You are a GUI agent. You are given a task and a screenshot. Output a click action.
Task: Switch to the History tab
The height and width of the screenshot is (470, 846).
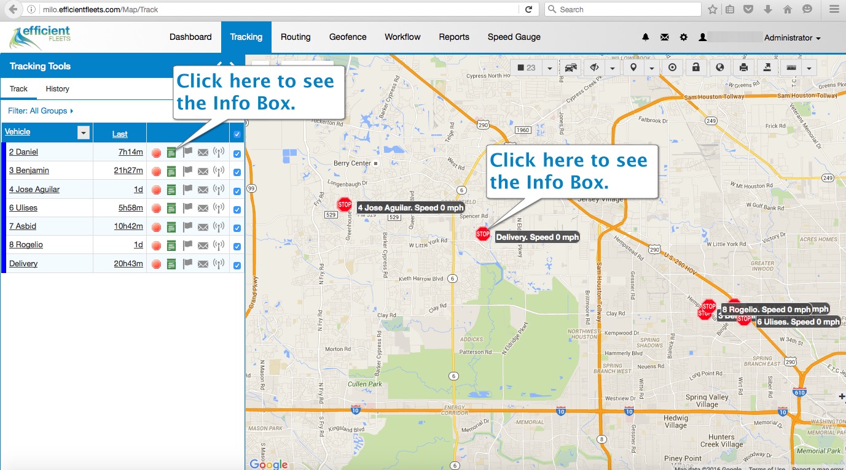57,89
